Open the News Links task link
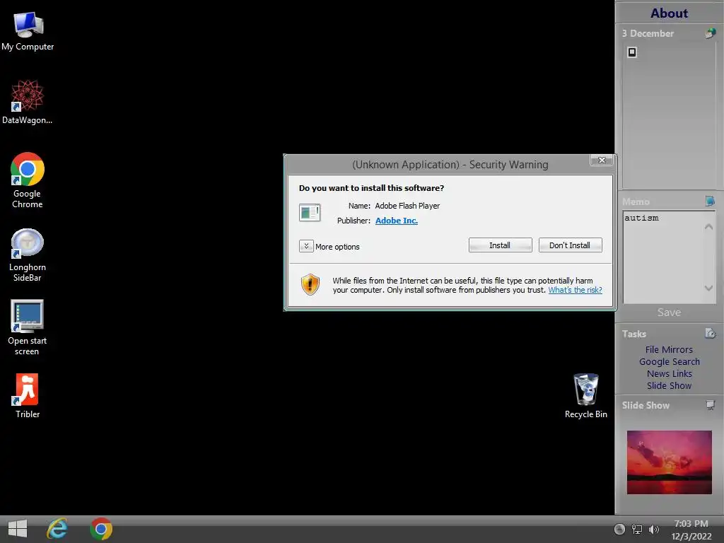This screenshot has width=724, height=543. click(x=669, y=373)
